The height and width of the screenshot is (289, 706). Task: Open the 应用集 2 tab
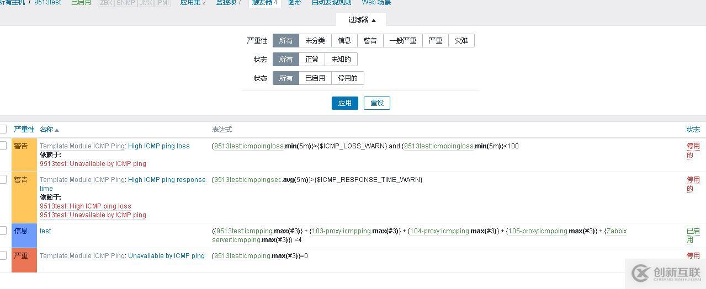(193, 3)
